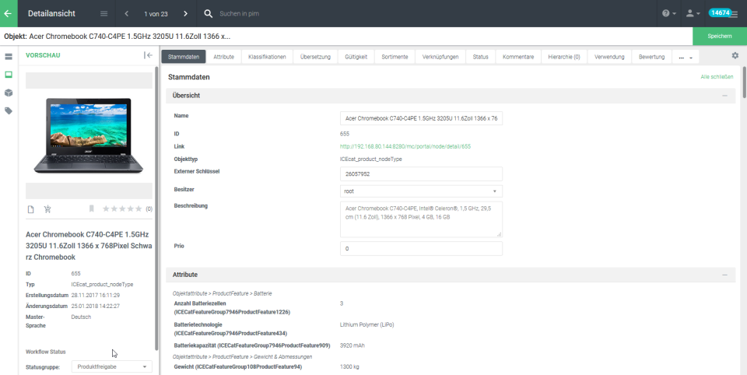Click the tab settings gear icon

735,56
